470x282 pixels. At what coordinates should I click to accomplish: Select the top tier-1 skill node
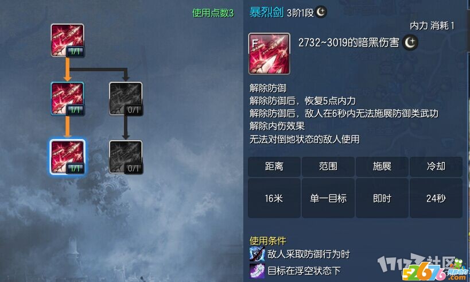click(x=68, y=41)
